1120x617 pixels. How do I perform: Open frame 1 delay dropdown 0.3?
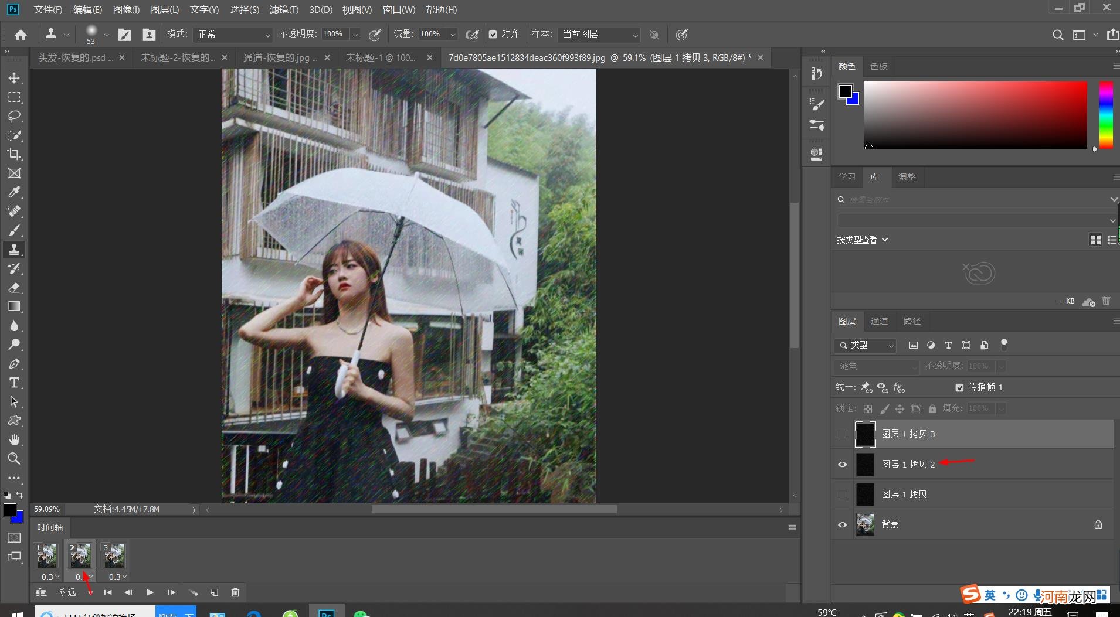[50, 577]
